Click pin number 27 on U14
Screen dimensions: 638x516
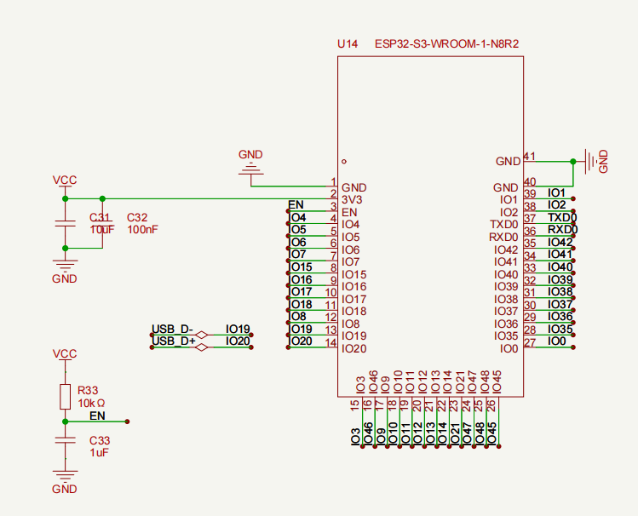pyautogui.click(x=530, y=343)
